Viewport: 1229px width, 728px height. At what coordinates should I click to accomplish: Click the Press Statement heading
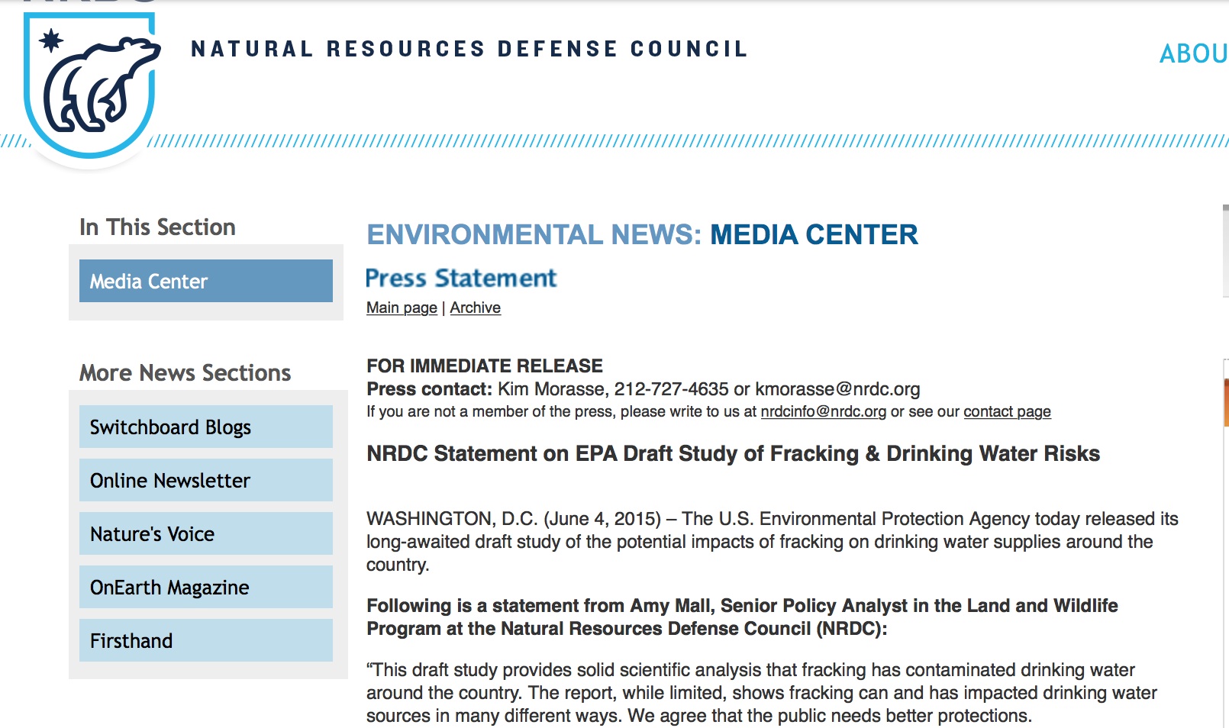(461, 278)
